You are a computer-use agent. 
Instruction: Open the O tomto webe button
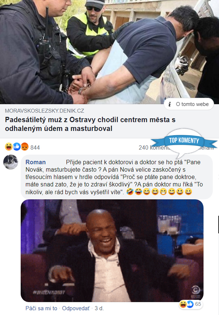189,104
